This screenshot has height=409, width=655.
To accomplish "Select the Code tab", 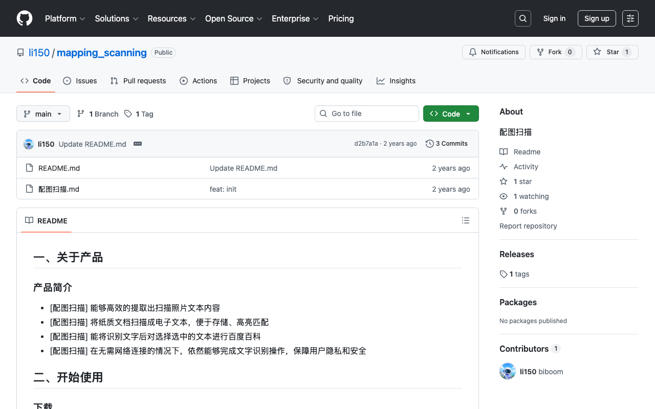I will point(36,81).
